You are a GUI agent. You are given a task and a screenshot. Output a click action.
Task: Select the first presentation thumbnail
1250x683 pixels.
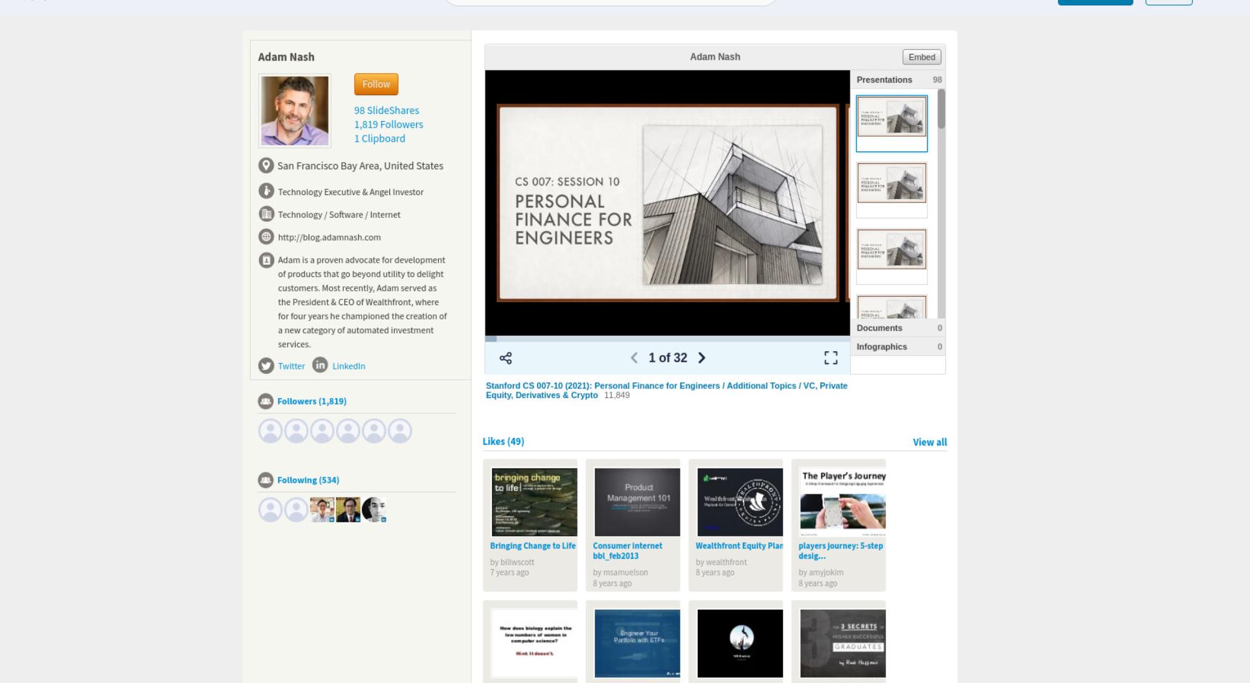(891, 124)
